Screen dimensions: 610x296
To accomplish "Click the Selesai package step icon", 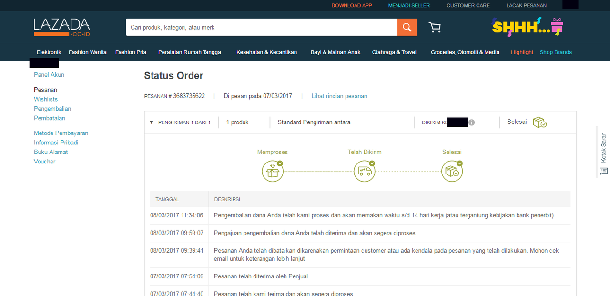I will pyautogui.click(x=452, y=171).
